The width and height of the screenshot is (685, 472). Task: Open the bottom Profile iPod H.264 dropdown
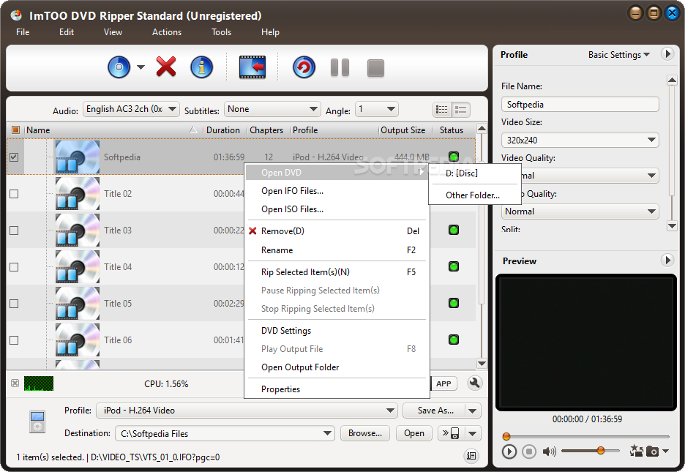(x=247, y=411)
